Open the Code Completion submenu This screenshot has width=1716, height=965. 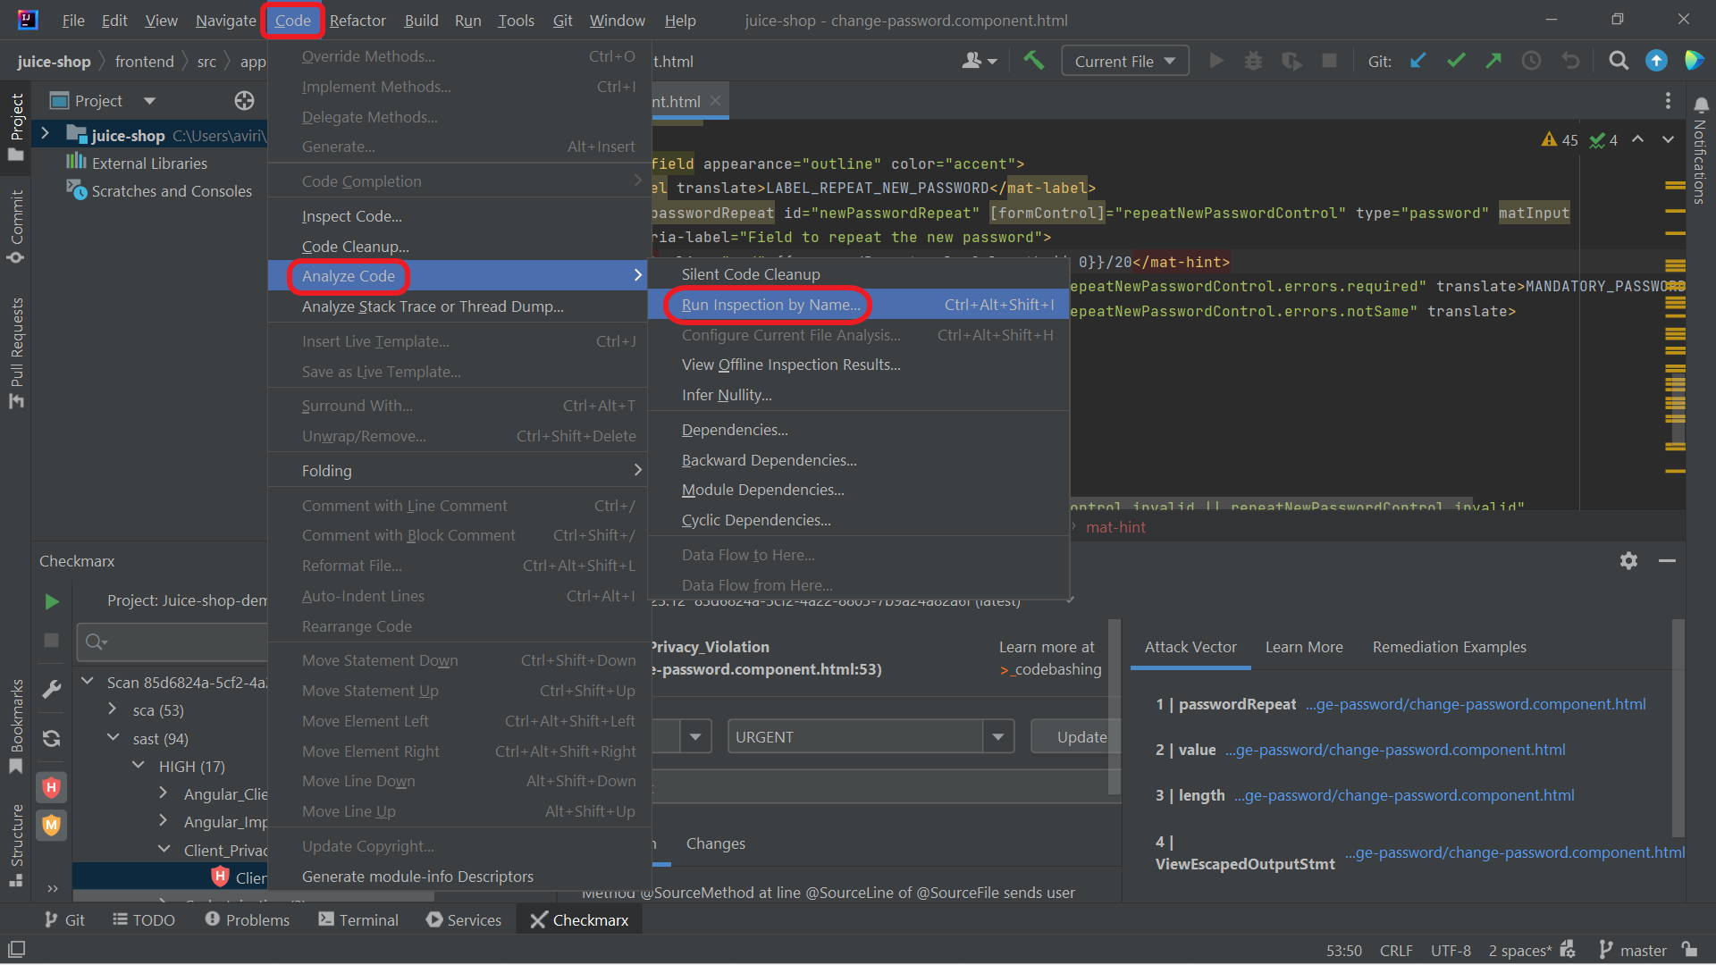pos(458,181)
